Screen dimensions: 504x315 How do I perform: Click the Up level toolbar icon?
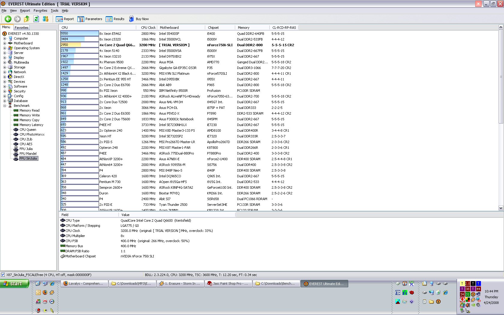(27, 19)
